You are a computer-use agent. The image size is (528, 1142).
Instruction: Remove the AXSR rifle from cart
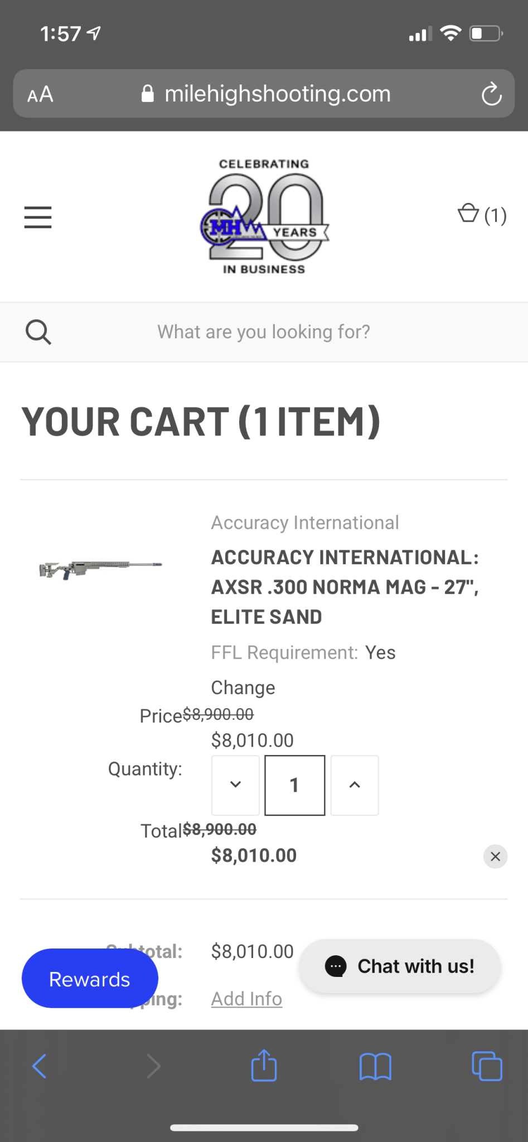click(x=495, y=856)
